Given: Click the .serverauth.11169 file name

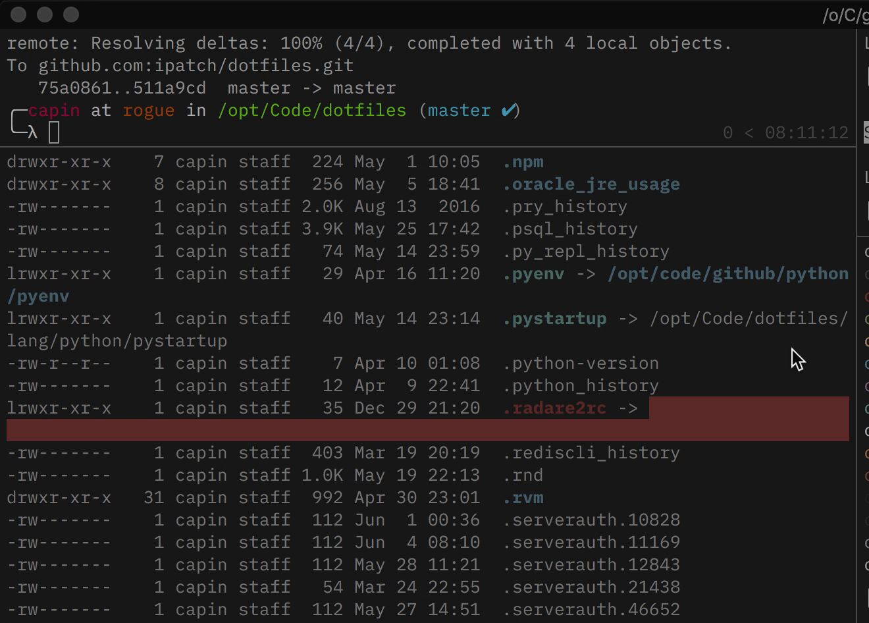Looking at the screenshot, I should pyautogui.click(x=591, y=543).
